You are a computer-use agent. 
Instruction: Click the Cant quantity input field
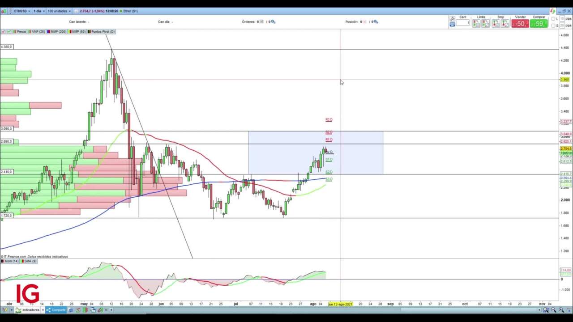(x=463, y=23)
